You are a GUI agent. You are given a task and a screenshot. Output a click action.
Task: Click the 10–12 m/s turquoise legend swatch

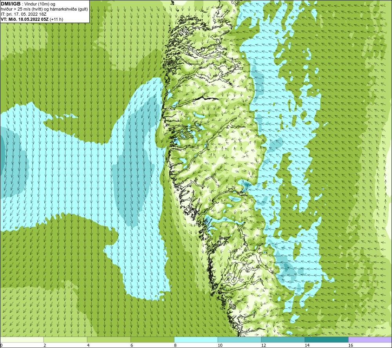click(x=240, y=340)
